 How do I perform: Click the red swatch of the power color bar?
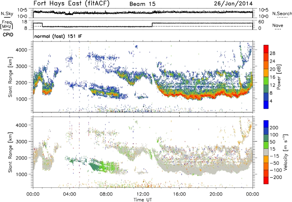[x=266, y=49]
